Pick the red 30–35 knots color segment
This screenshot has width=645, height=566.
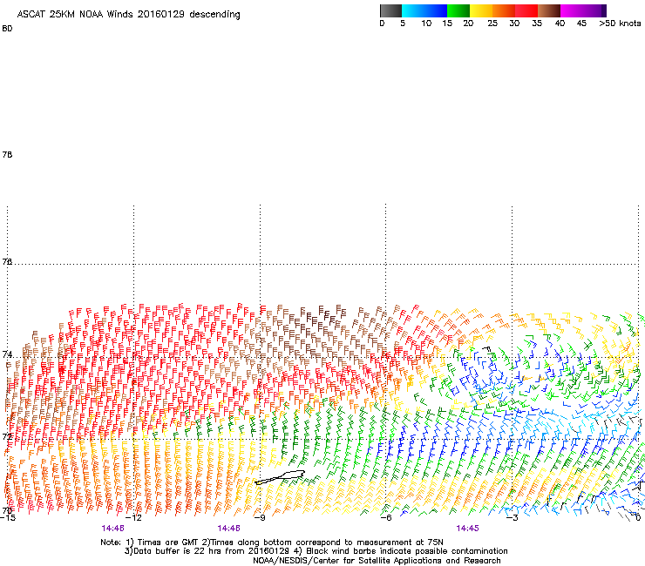[526, 10]
